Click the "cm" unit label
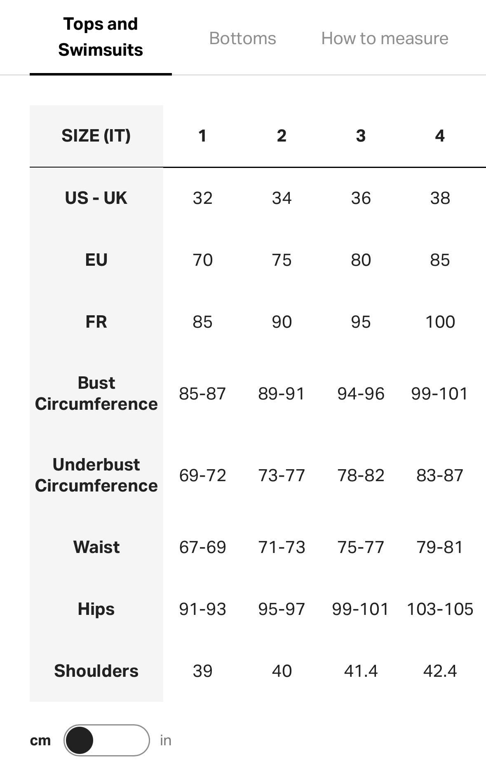 click(40, 740)
